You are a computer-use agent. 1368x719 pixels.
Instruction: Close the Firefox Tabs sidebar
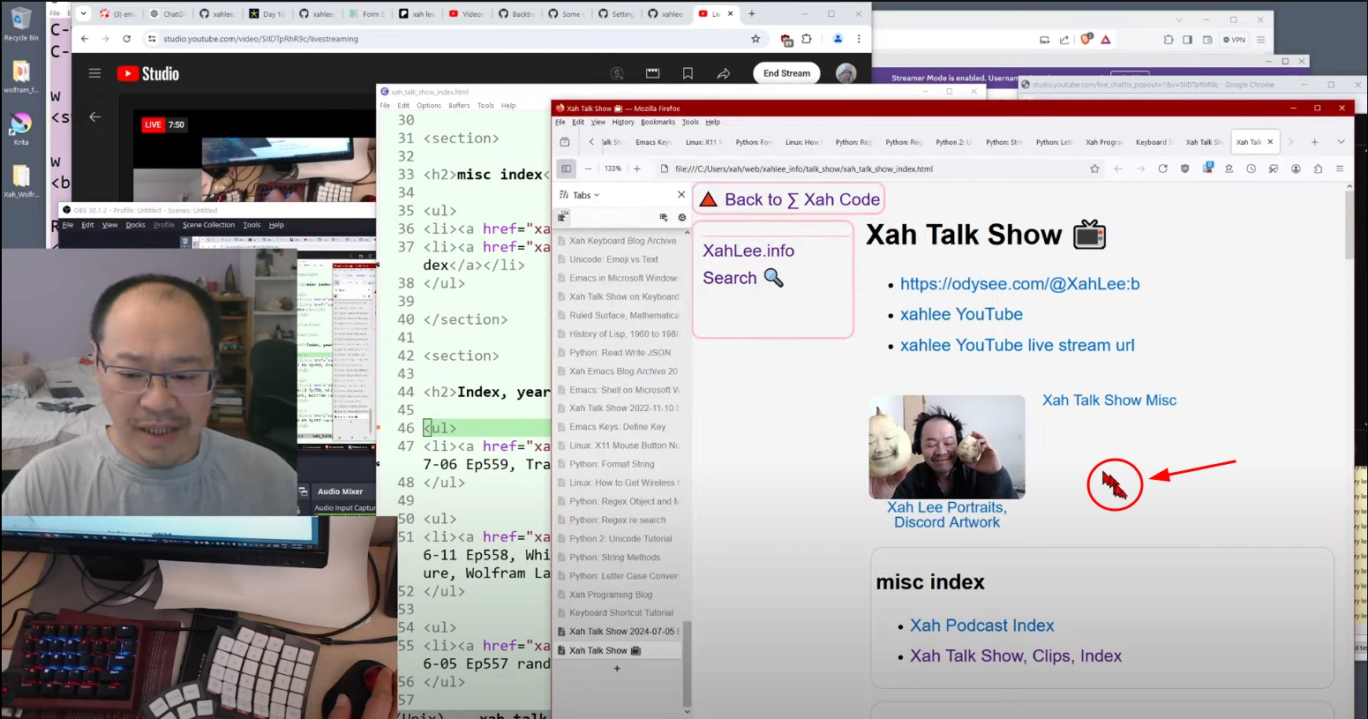point(680,195)
